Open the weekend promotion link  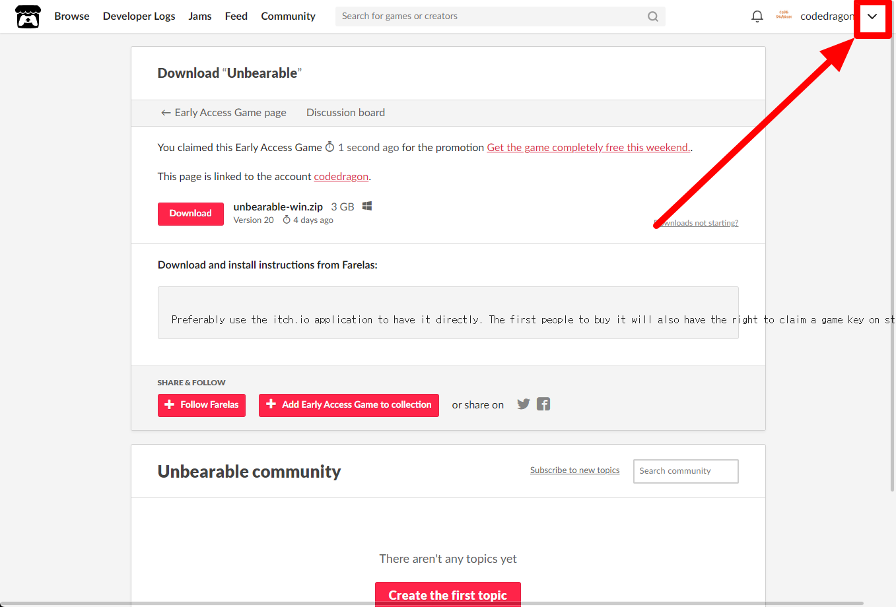coord(589,148)
